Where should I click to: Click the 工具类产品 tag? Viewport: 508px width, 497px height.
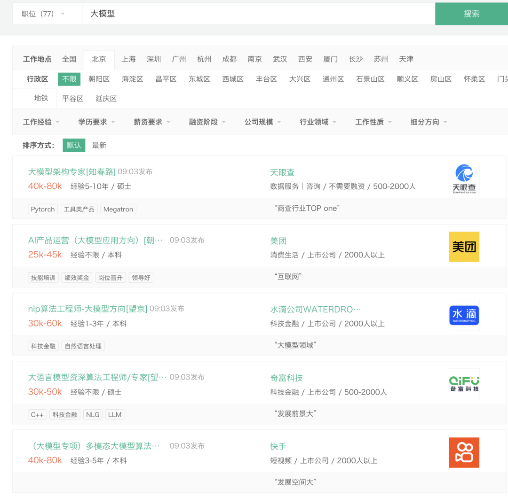[79, 209]
